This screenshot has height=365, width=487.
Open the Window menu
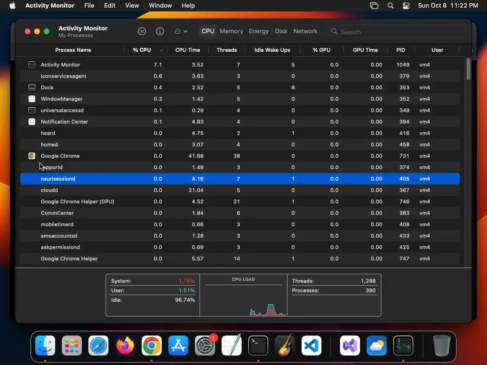[160, 6]
